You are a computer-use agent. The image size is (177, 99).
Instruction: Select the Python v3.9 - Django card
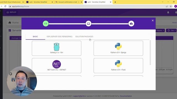[118, 48]
